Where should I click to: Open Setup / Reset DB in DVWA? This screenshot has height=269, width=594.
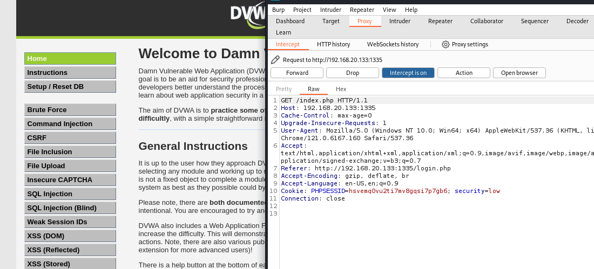(70, 87)
